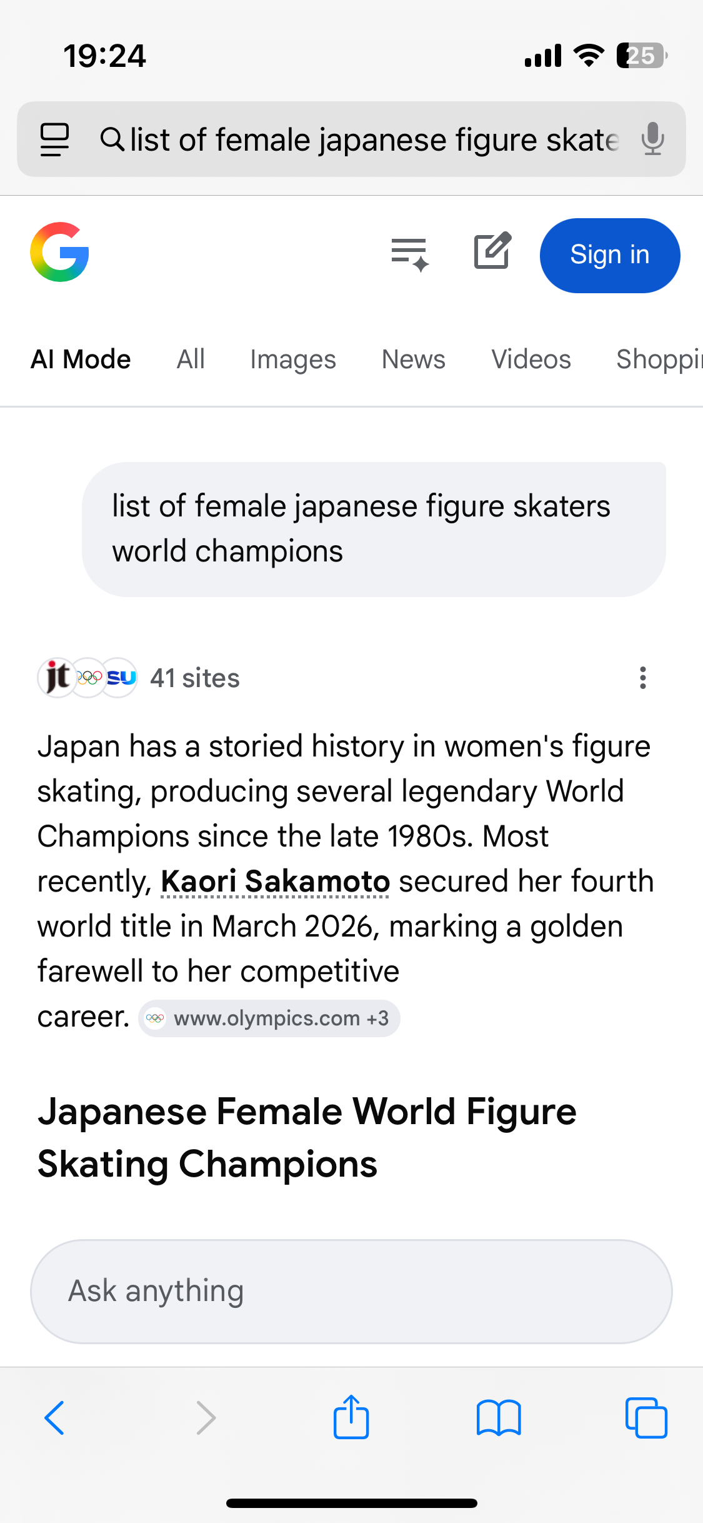Switch to the News tab
Image resolution: width=703 pixels, height=1523 pixels.
coord(413,359)
